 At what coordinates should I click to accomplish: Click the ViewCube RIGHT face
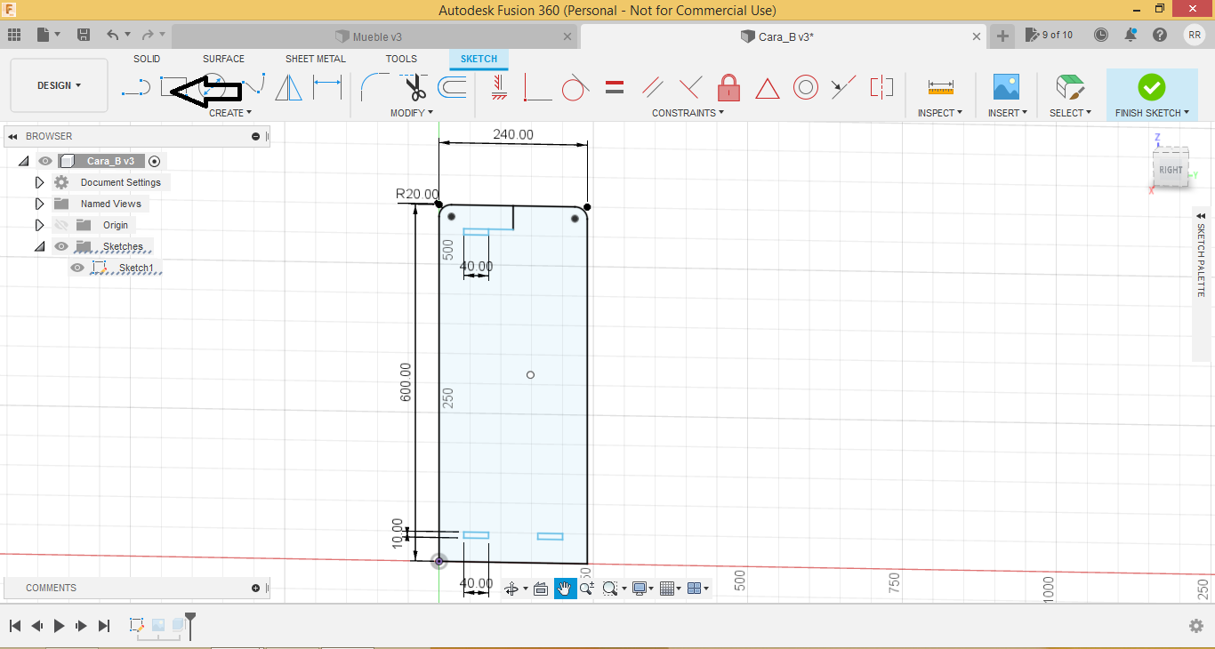click(1171, 169)
